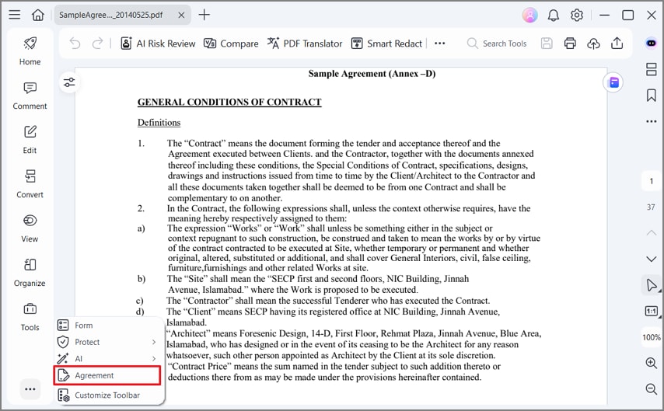Save the document with disk icon
The width and height of the screenshot is (664, 411).
point(547,44)
